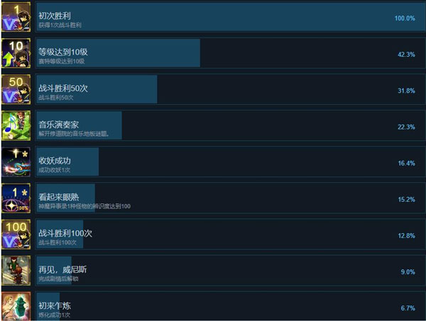The width and height of the screenshot is (426, 321).
Task: Click the 音乐演奏家 achievement title
Action: pyautogui.click(x=59, y=124)
